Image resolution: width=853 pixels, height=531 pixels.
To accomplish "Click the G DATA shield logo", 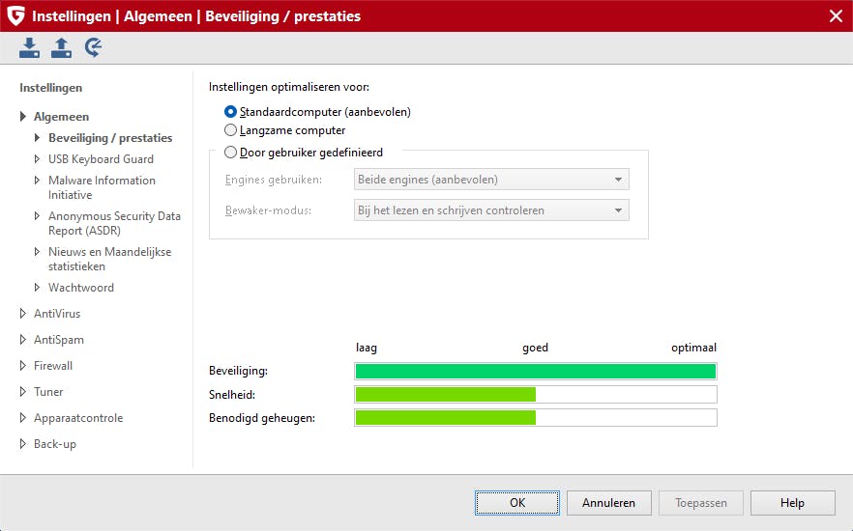I will pos(15,15).
